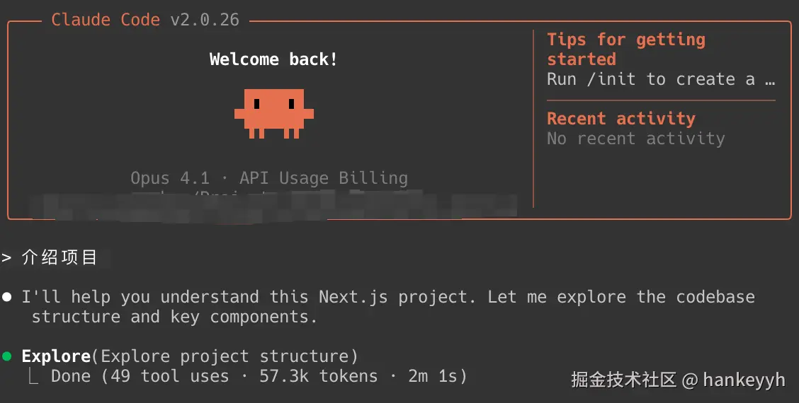Screen dimensions: 799x403
Task: Click the white bullet before "I'll help"
Action: pyautogui.click(x=6, y=297)
